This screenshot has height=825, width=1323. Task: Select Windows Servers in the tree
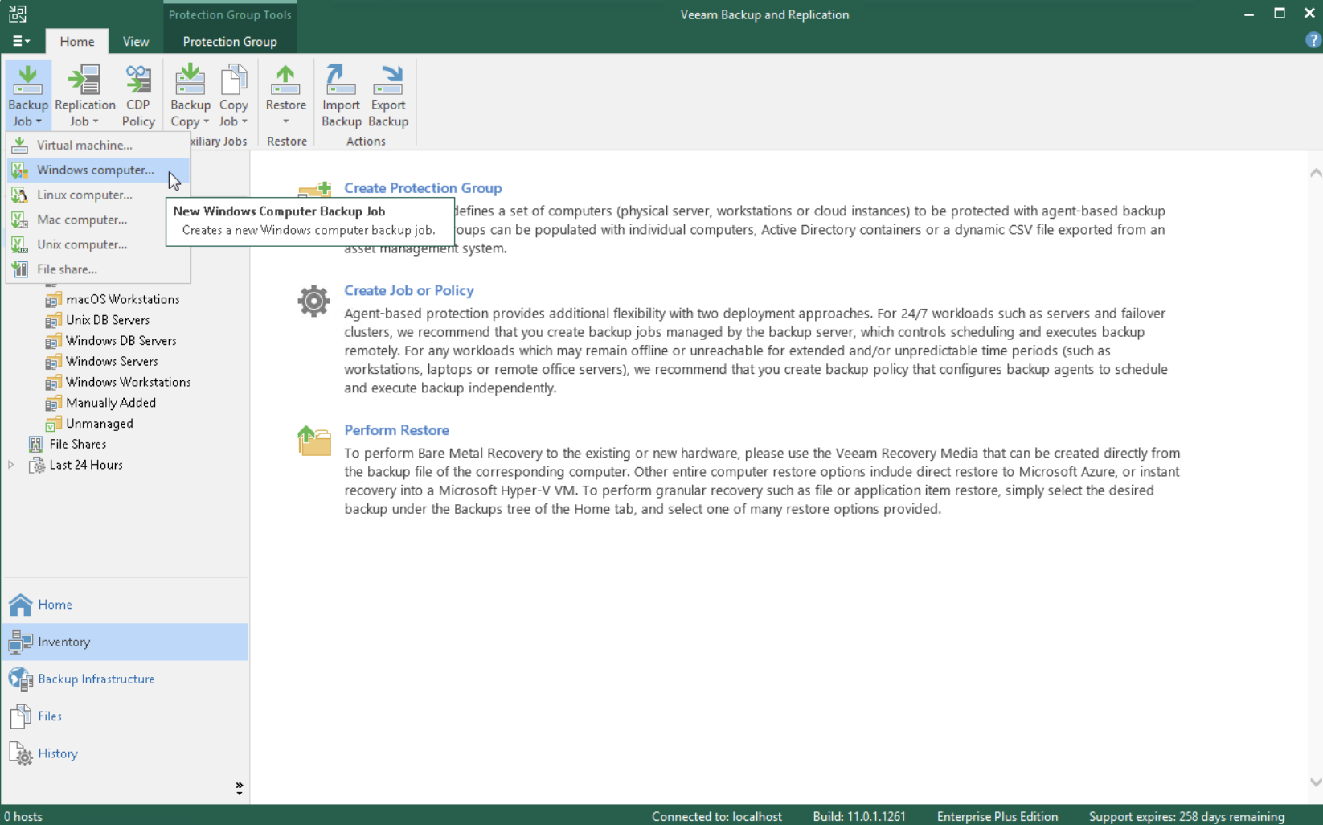112,362
